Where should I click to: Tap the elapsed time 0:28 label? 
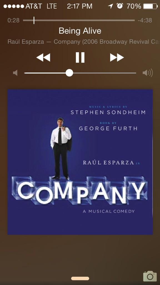click(x=13, y=20)
